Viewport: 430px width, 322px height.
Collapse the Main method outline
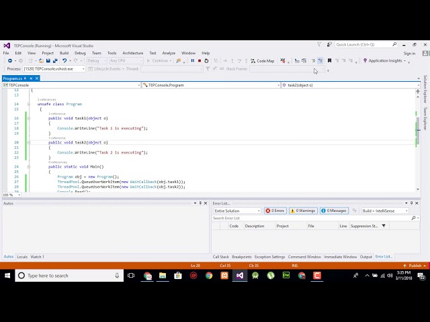click(29, 166)
